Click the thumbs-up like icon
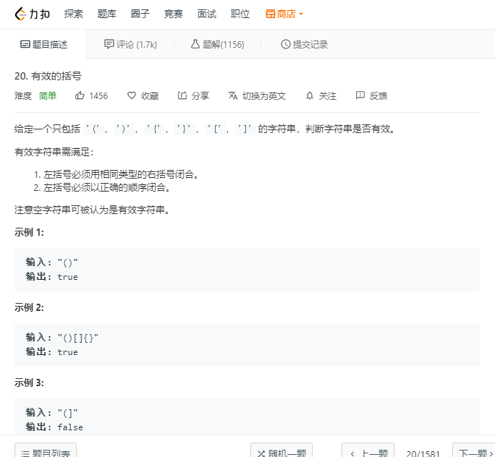Screen dimensions: 495x457 [x=80, y=95]
